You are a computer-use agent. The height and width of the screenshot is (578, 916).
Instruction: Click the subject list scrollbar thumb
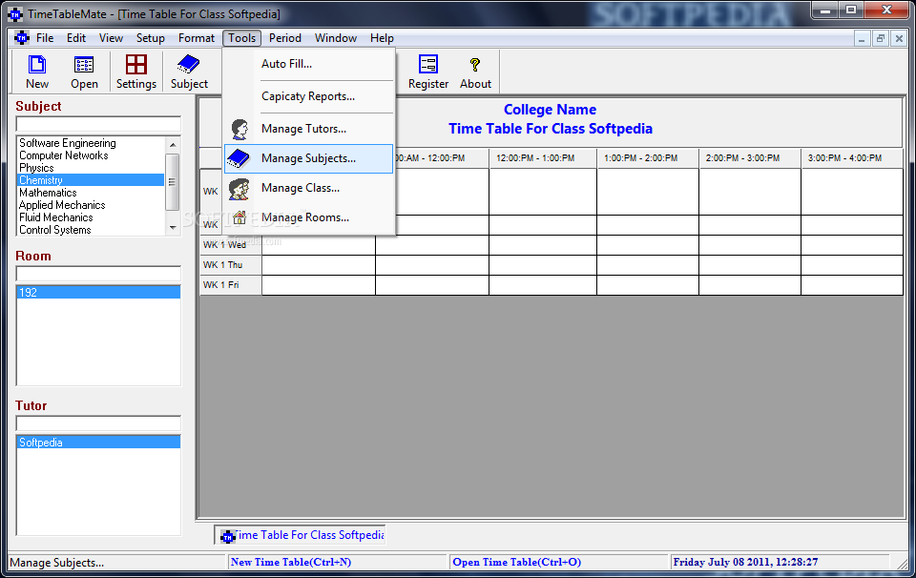173,181
